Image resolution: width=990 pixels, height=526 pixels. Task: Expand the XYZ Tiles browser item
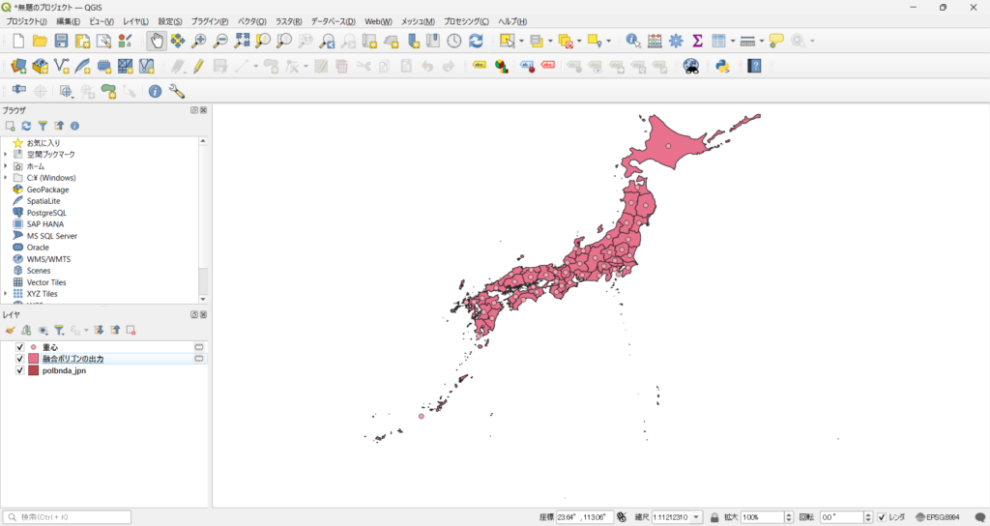[6, 294]
